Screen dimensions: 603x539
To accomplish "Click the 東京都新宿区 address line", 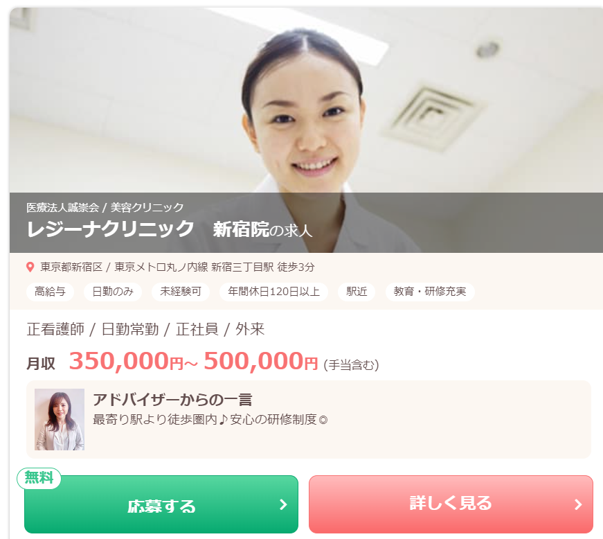I will pos(177,267).
